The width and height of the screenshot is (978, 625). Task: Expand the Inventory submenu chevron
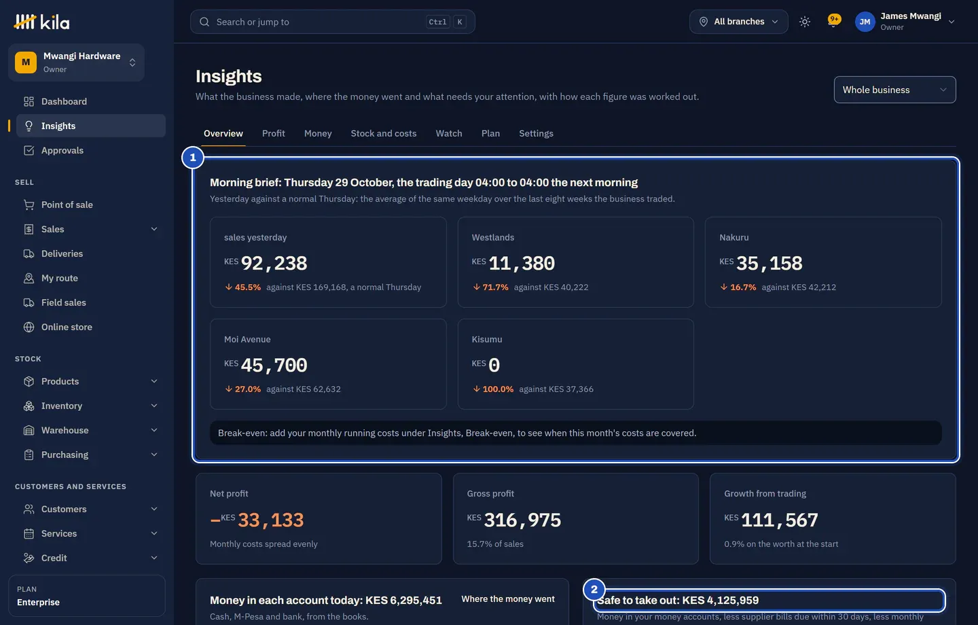(154, 406)
